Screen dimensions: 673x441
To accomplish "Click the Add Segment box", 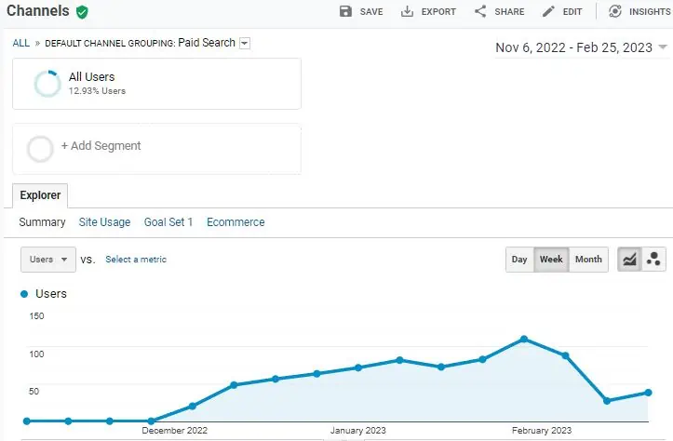I will tap(156, 147).
